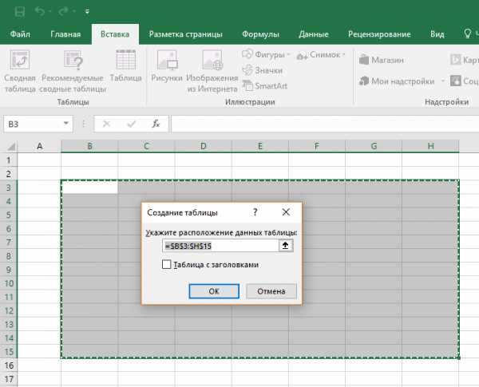Click the lightbulb Tell Me icon
Viewport: 479px width, 387px height.
467,34
